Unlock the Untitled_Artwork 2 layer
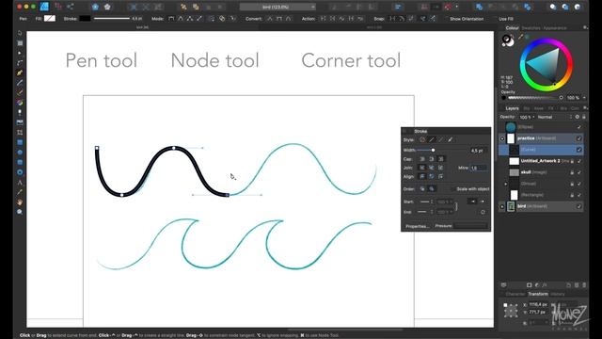The width and height of the screenshot is (602, 339). [x=572, y=161]
